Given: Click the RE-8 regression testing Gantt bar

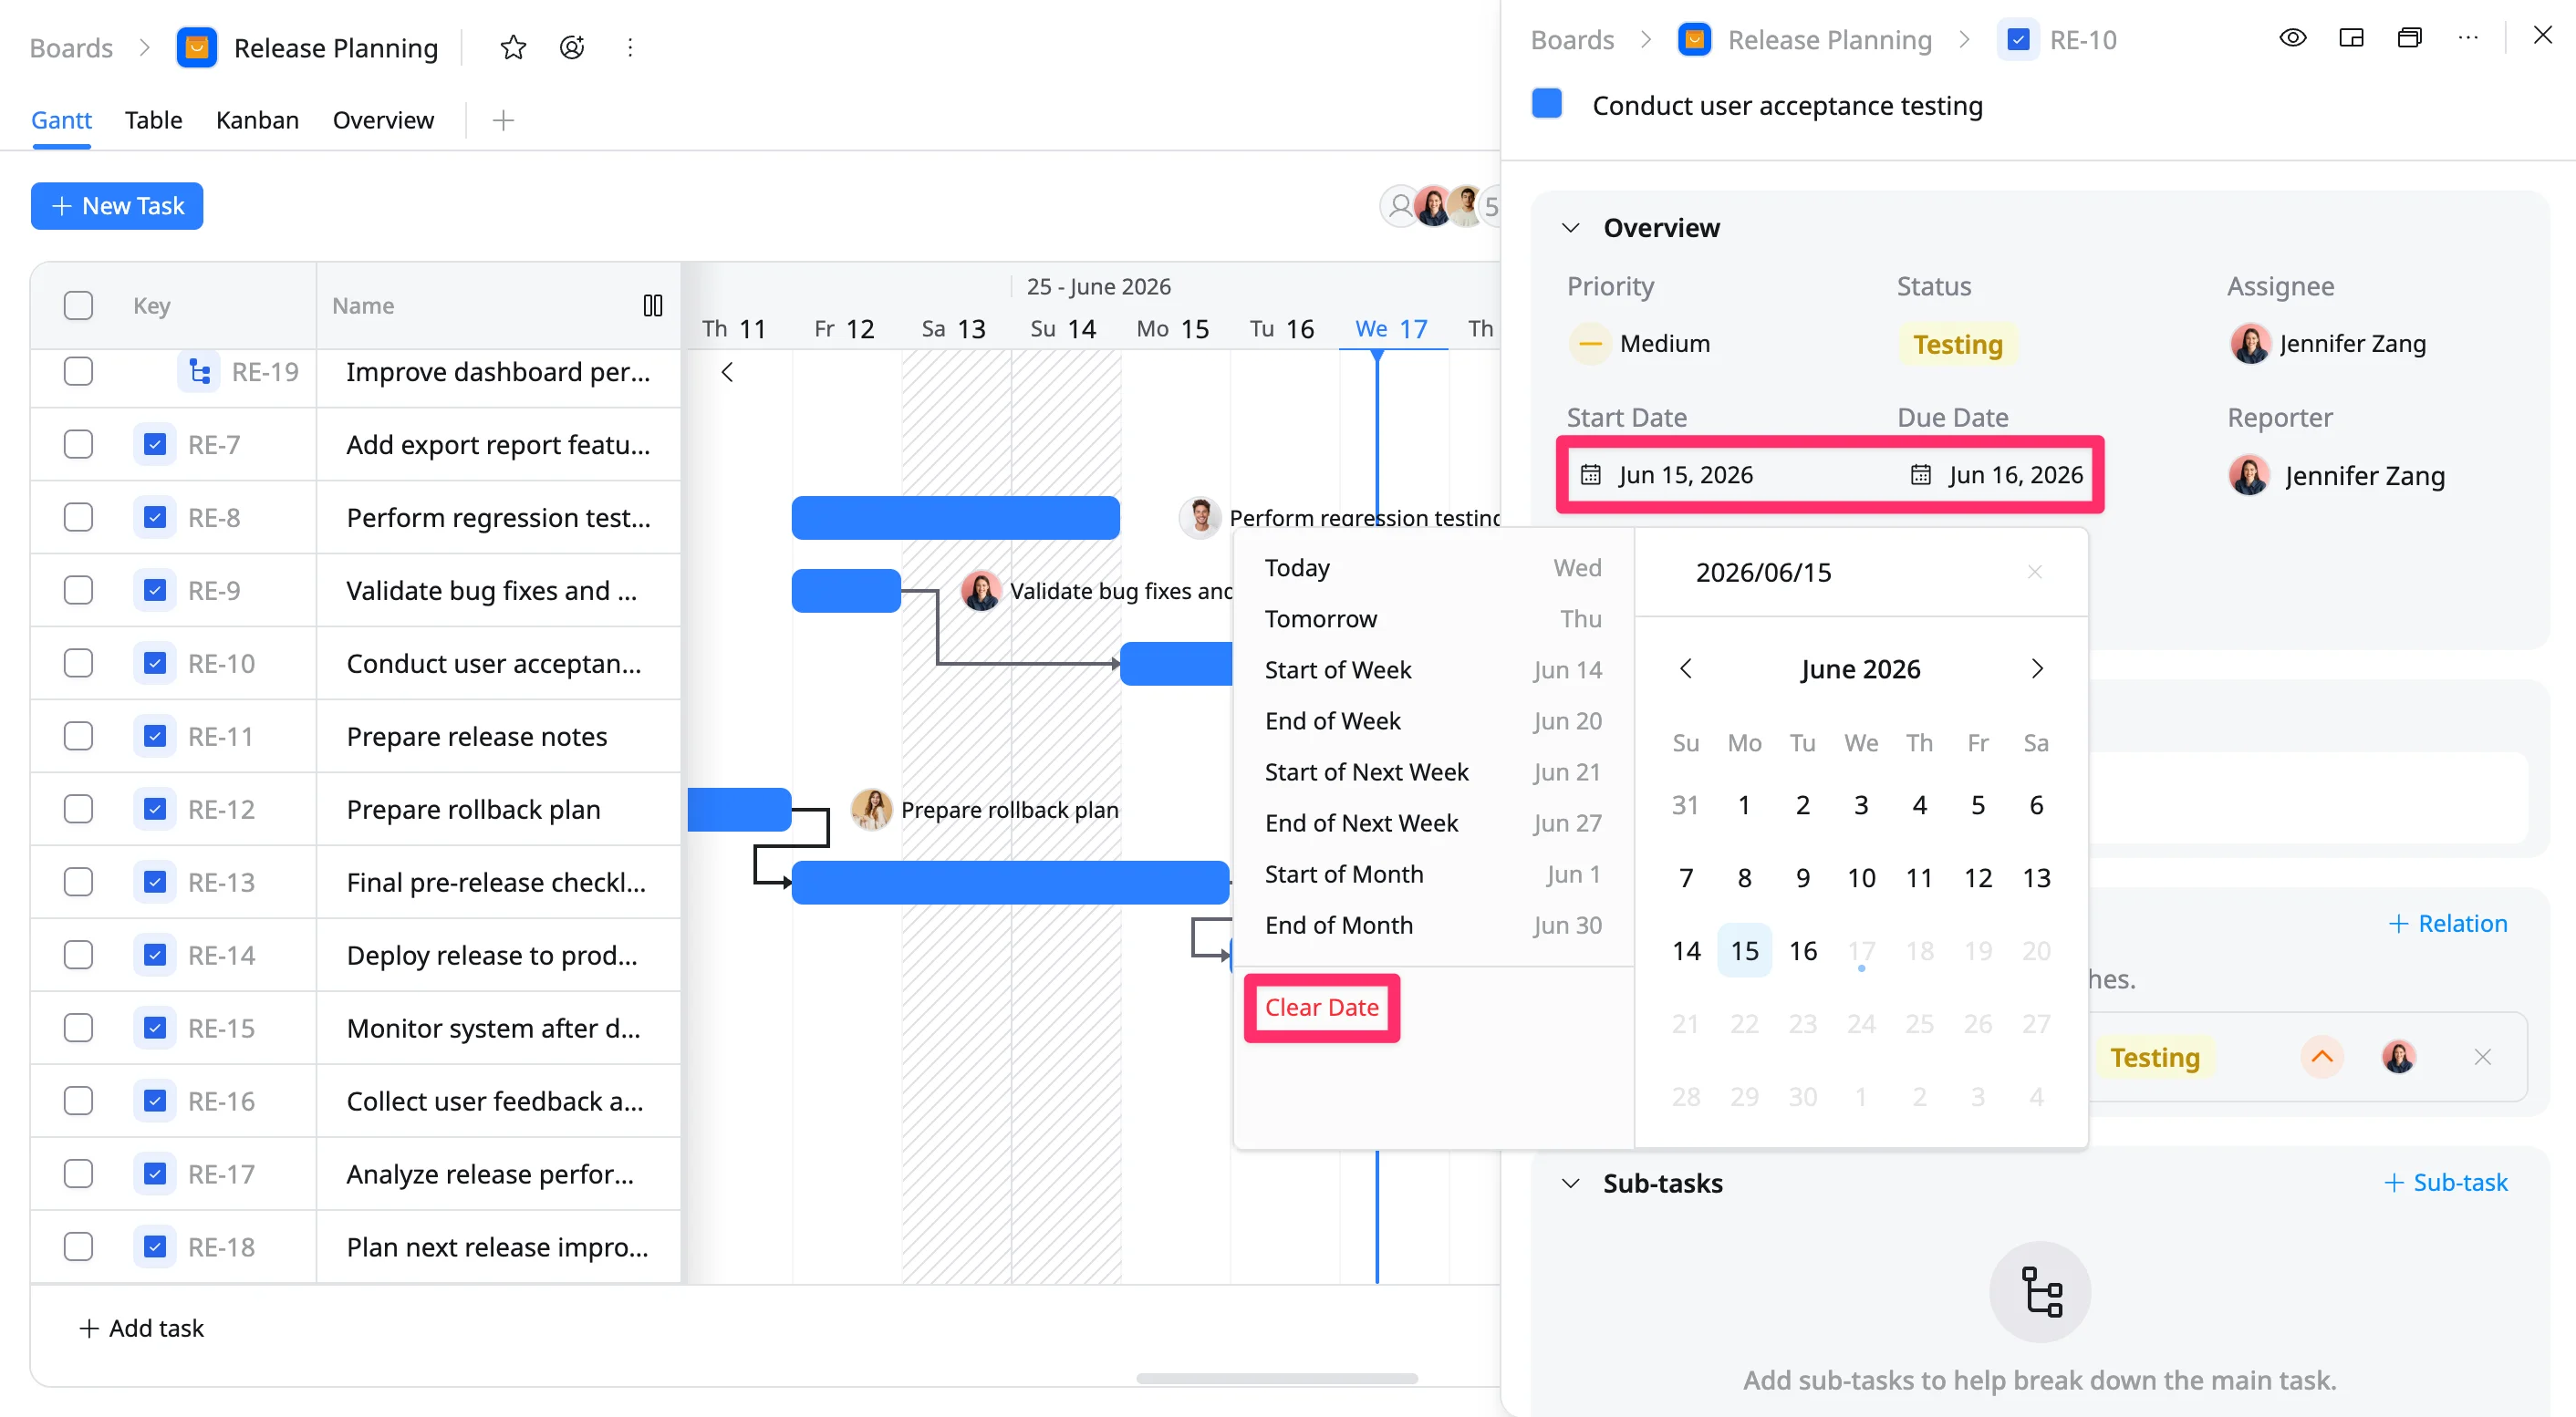Looking at the screenshot, I should (x=955, y=518).
